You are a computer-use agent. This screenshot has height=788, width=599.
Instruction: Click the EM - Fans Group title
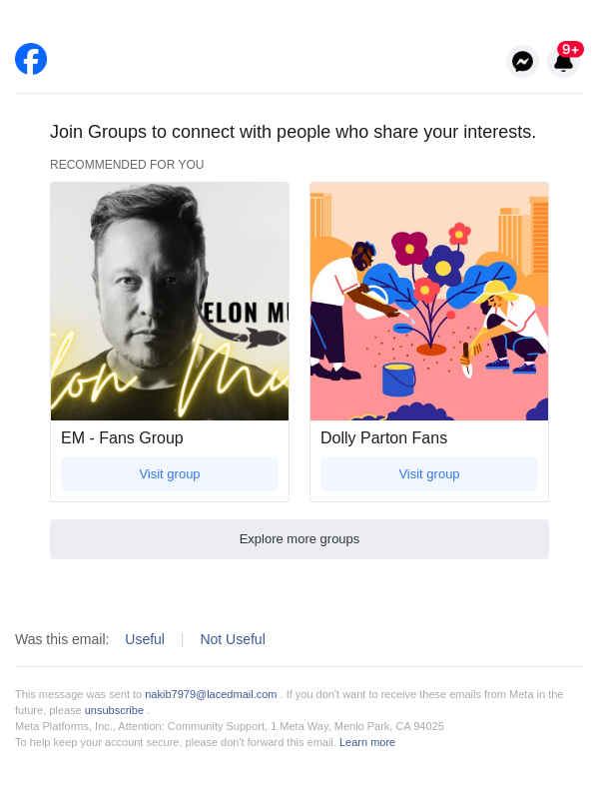pyautogui.click(x=122, y=437)
